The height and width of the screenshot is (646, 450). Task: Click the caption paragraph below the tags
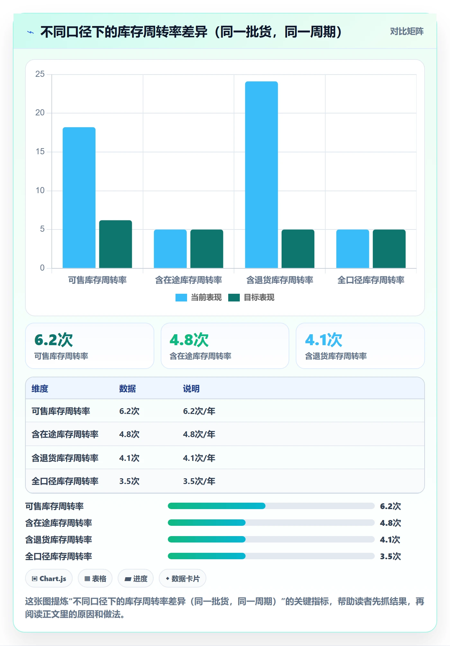[x=225, y=608]
